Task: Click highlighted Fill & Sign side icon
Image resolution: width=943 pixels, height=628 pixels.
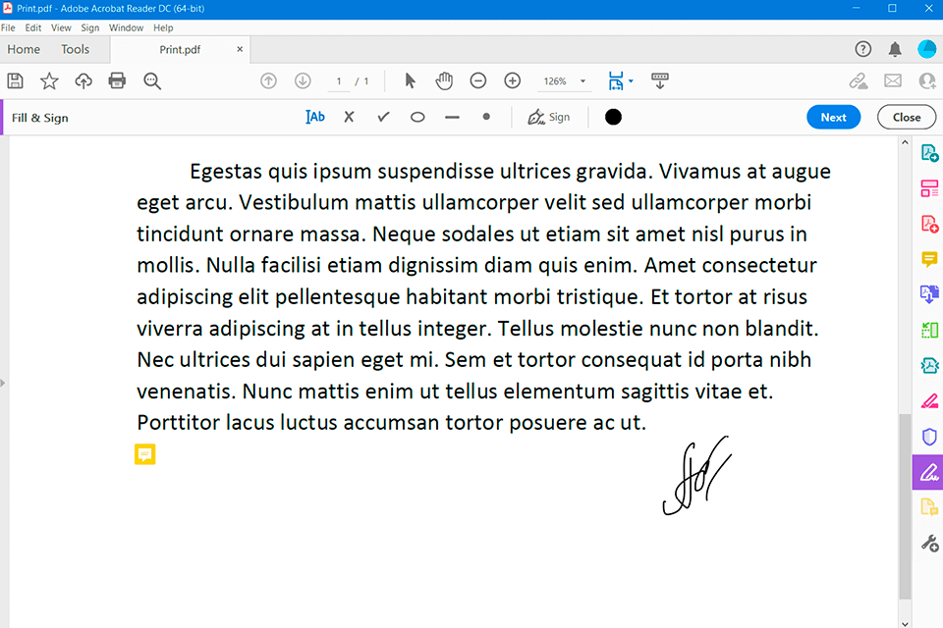Action: pos(928,472)
